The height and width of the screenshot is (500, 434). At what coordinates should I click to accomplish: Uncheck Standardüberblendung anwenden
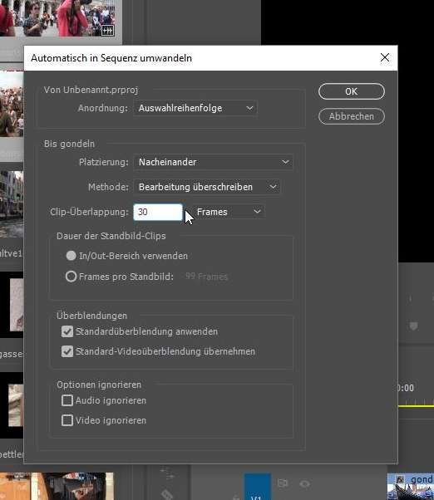(67, 331)
